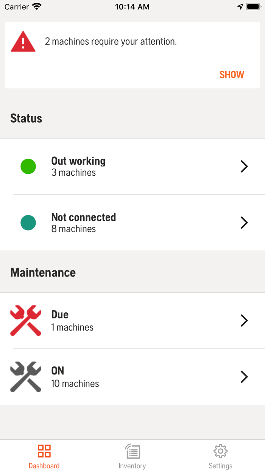Image resolution: width=265 pixels, height=471 pixels.
Task: Tap the red crossed wrenches Due icon
Action: [26, 320]
